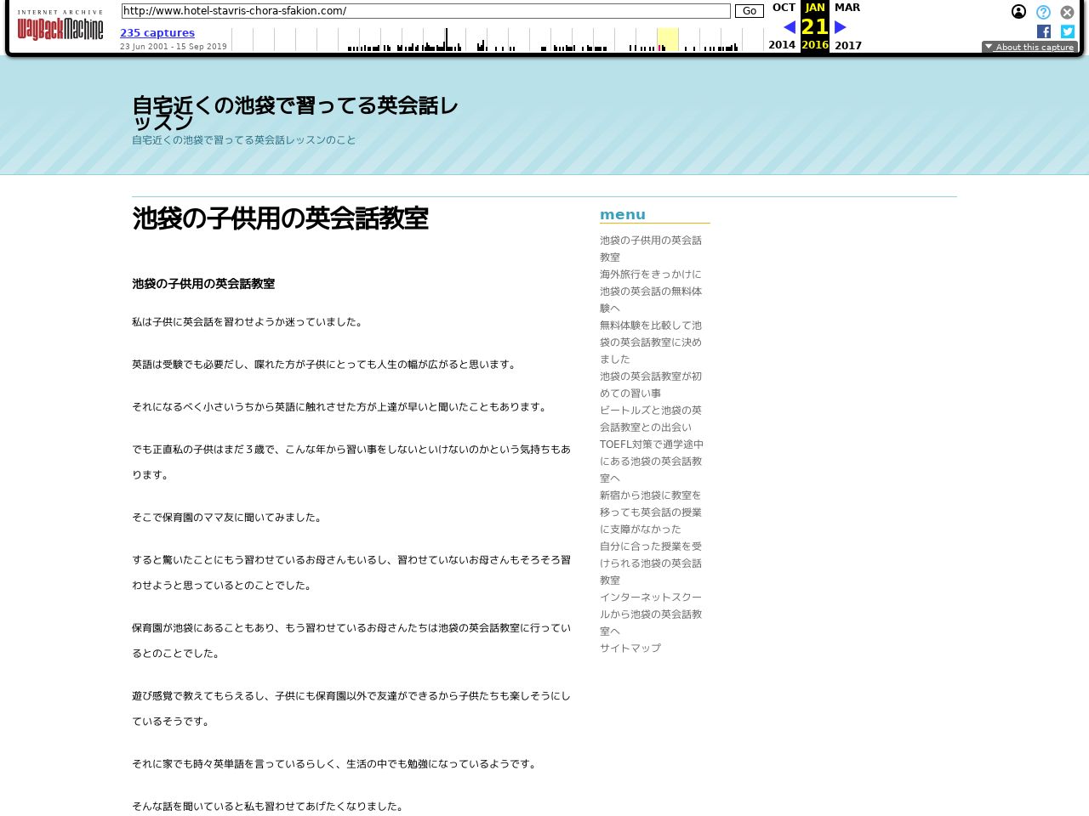Open menu item 池袋の英会話教室が初めての習い事

point(651,384)
